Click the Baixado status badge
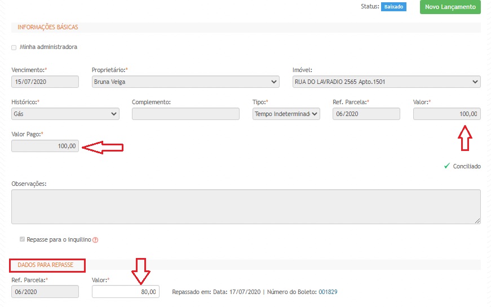 coord(393,7)
